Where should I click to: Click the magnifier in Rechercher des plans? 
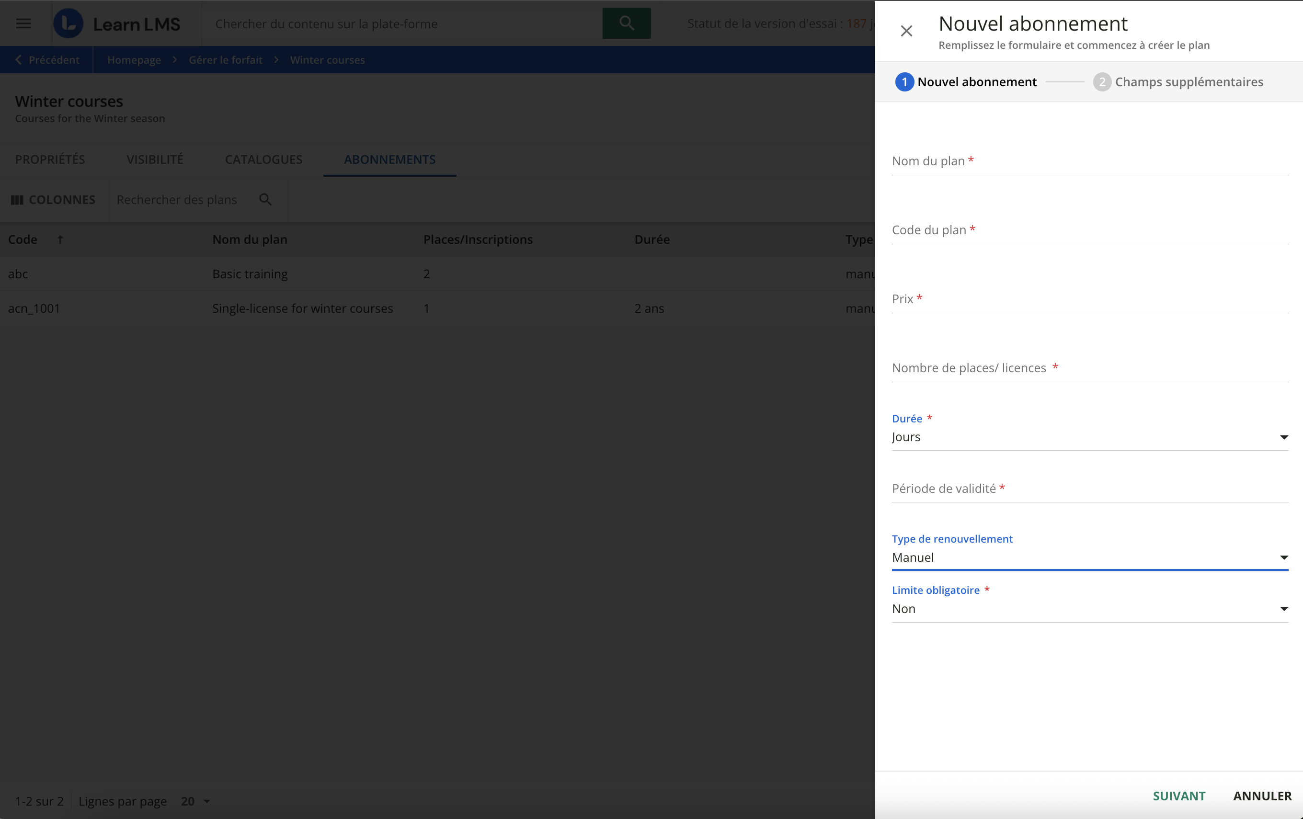(x=265, y=200)
